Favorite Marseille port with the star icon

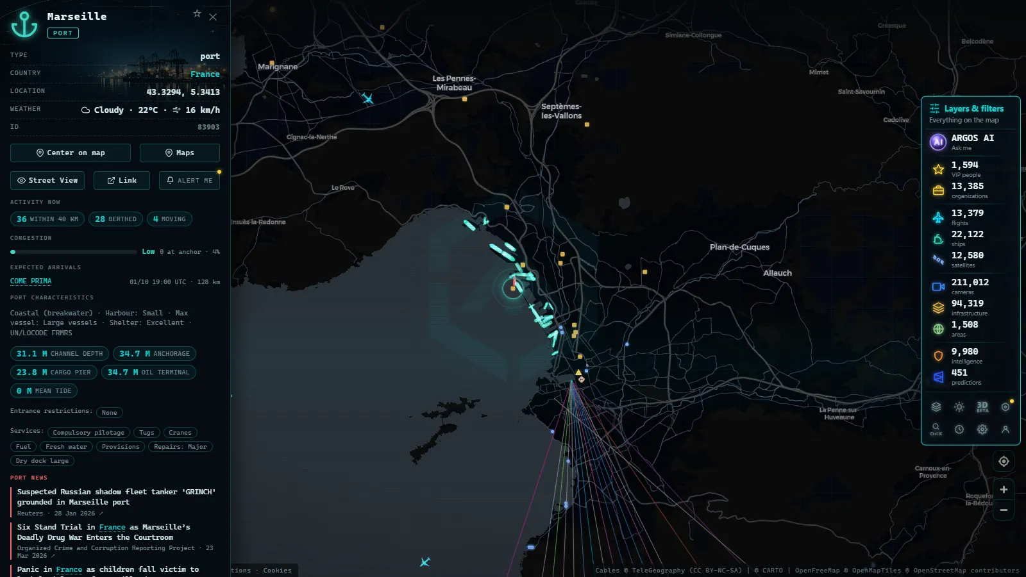pos(198,13)
